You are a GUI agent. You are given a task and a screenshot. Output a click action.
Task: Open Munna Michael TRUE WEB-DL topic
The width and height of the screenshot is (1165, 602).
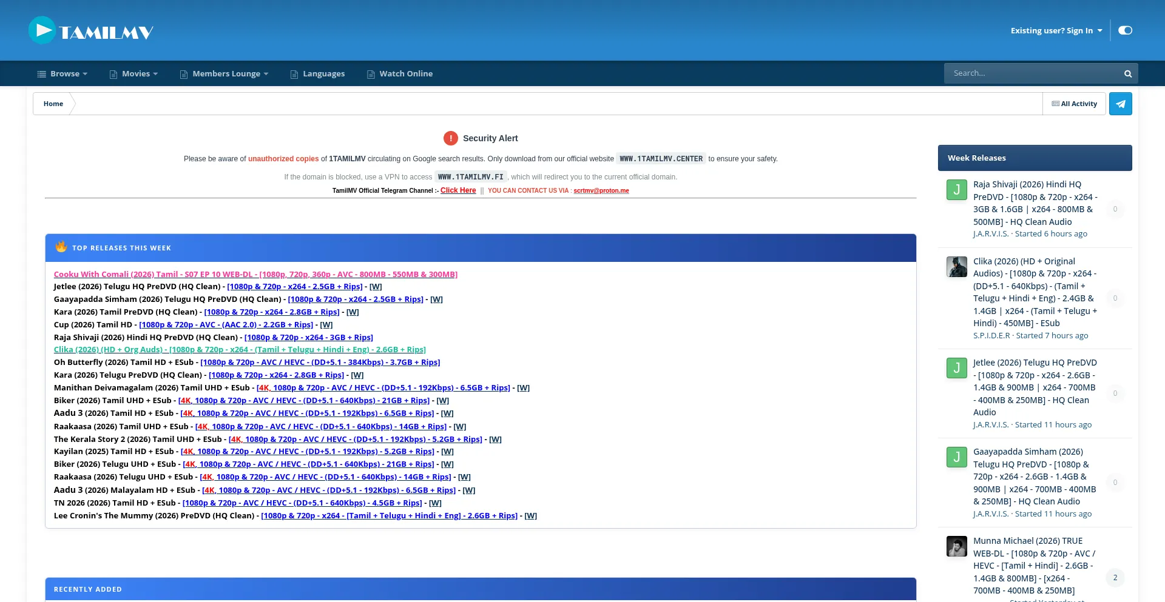point(1035,566)
